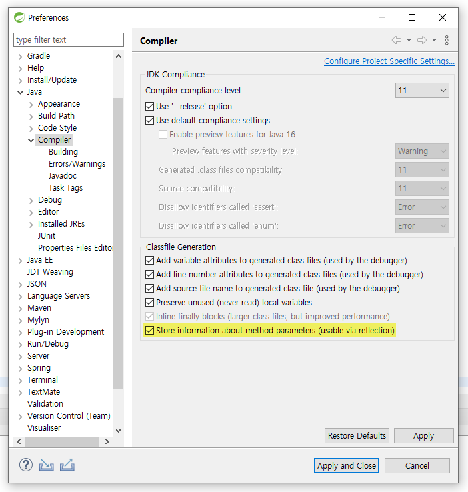The image size is (468, 492).
Task: Expand the Gradle tree node
Action: coord(21,56)
